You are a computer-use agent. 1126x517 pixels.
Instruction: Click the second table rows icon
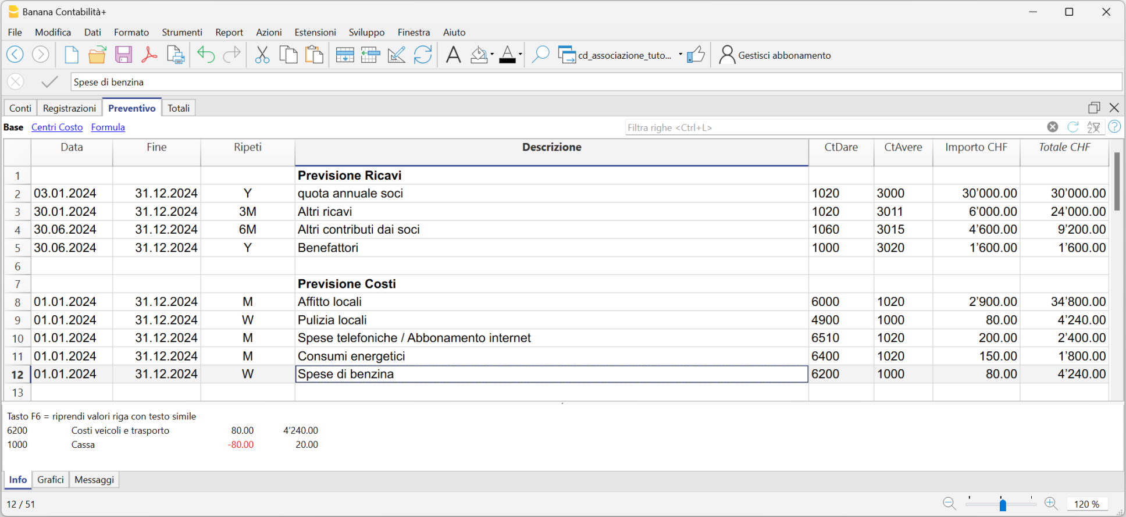370,55
